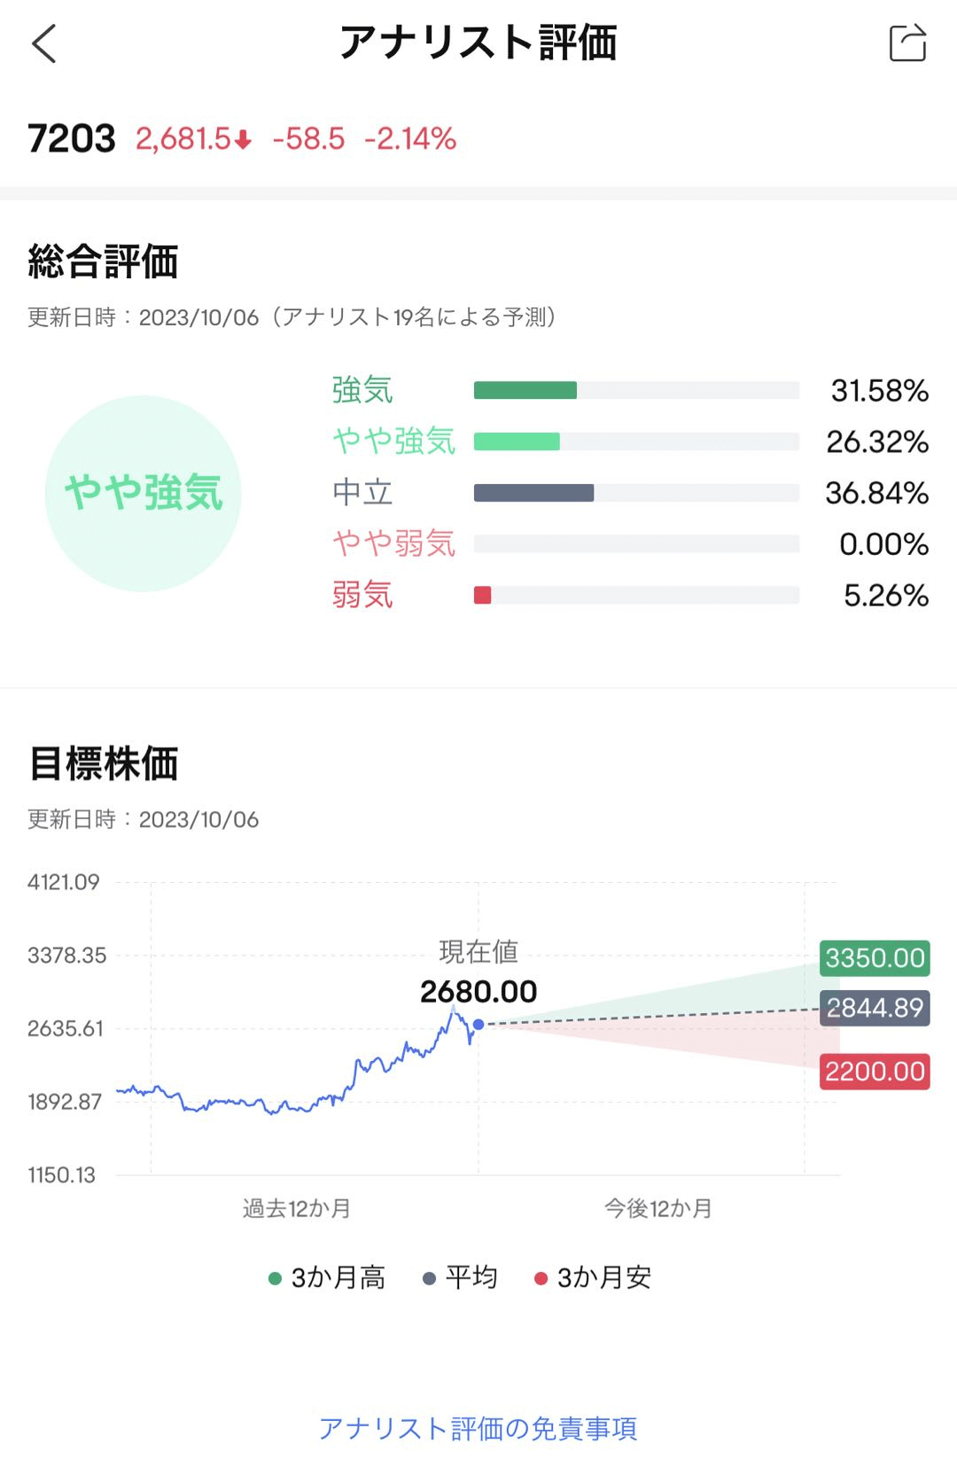The height and width of the screenshot is (1459, 957).
Task: Tap the 現在値 2680.00 price label
Action: 478,991
